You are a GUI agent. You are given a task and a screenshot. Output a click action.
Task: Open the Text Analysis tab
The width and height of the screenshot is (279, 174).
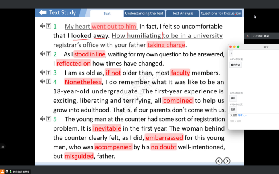click(182, 14)
